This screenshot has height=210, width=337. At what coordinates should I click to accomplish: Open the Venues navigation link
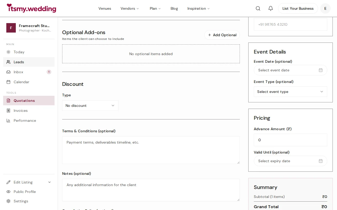pos(105,8)
